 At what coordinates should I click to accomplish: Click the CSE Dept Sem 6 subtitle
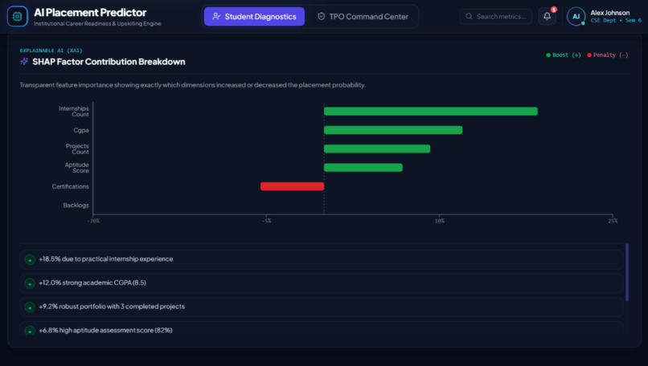tap(616, 20)
